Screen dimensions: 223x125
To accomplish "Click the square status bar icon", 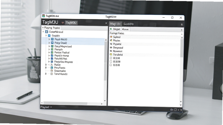I will point(175,110).
